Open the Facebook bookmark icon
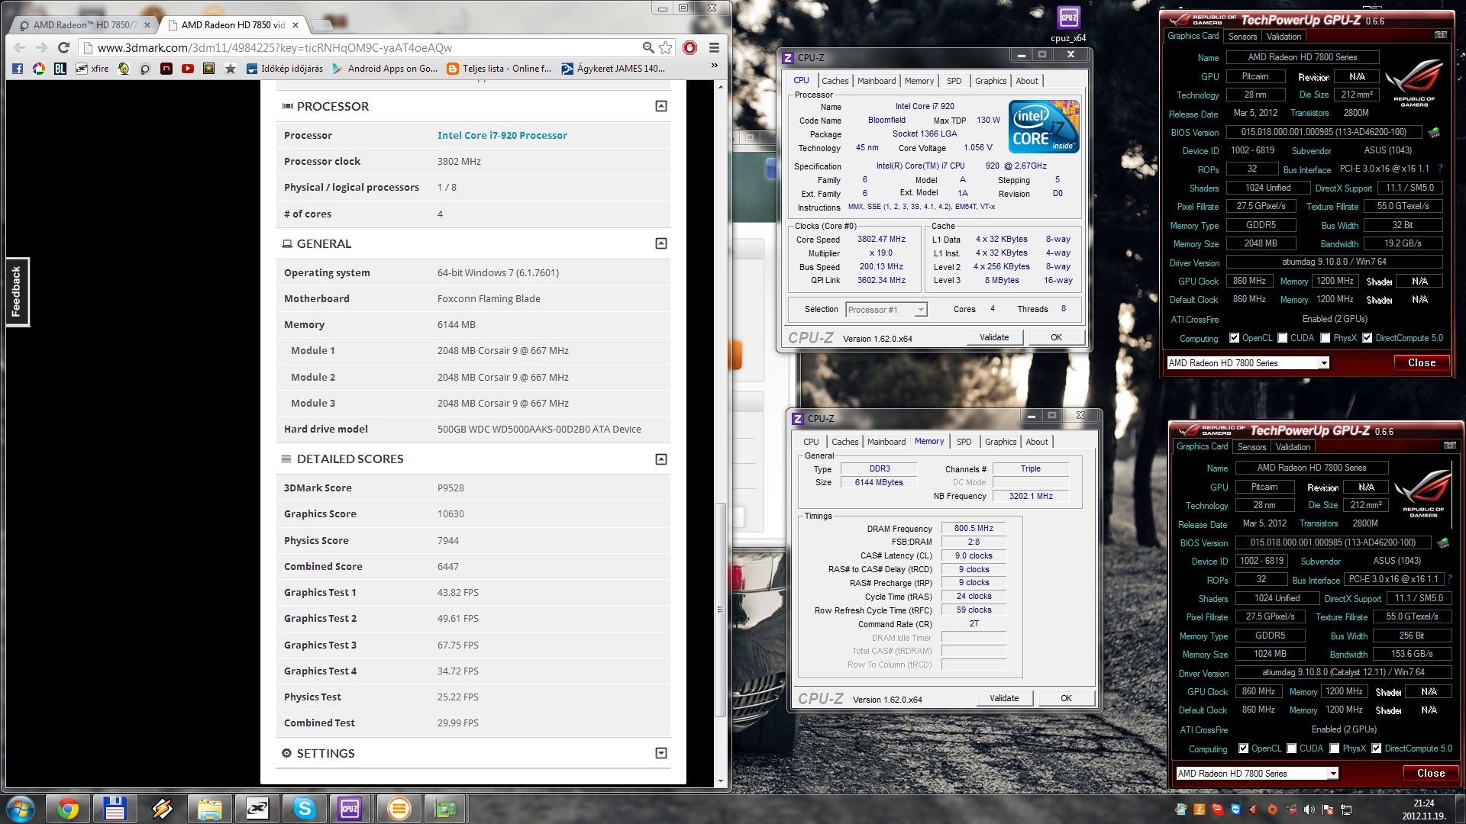 (x=18, y=69)
